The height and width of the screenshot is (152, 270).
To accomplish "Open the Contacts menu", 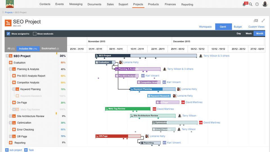I will pyautogui.click(x=45, y=4).
